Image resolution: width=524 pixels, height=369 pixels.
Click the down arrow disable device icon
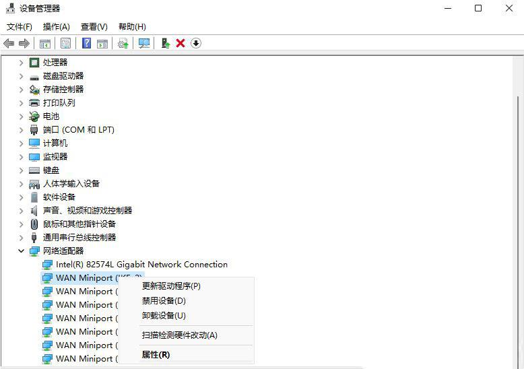[196, 43]
